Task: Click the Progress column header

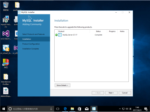Action: (112, 31)
